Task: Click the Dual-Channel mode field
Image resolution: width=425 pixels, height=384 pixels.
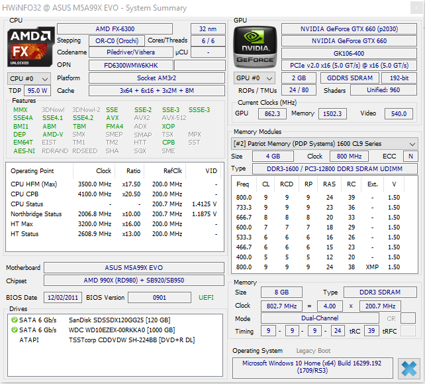Action: pyautogui.click(x=320, y=318)
